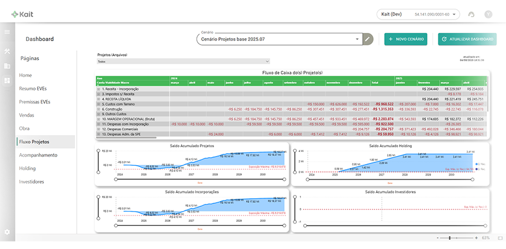
Task: Click the table's horizontal scrollbar
Action: [127, 137]
